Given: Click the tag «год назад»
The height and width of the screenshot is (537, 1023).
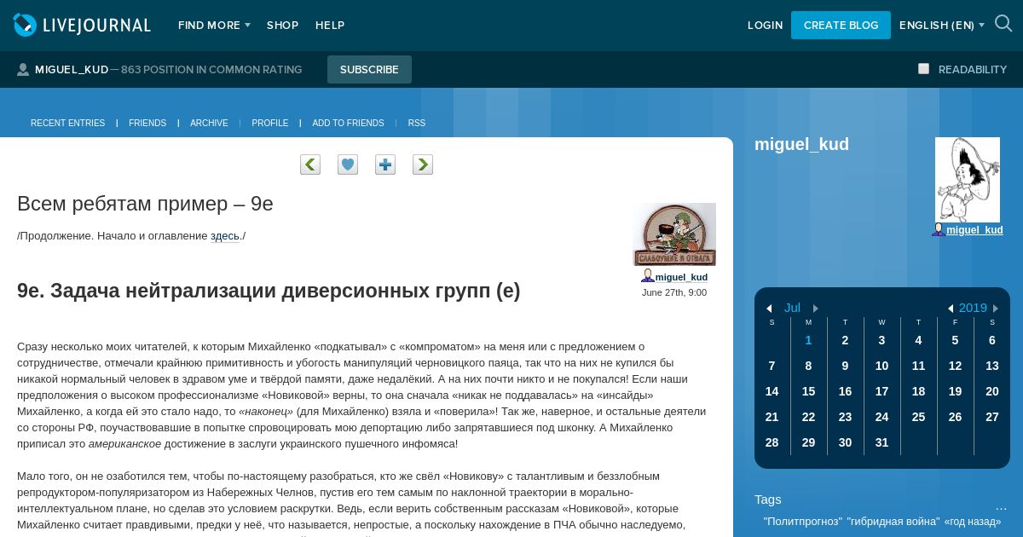Looking at the screenshot, I should click(x=973, y=522).
